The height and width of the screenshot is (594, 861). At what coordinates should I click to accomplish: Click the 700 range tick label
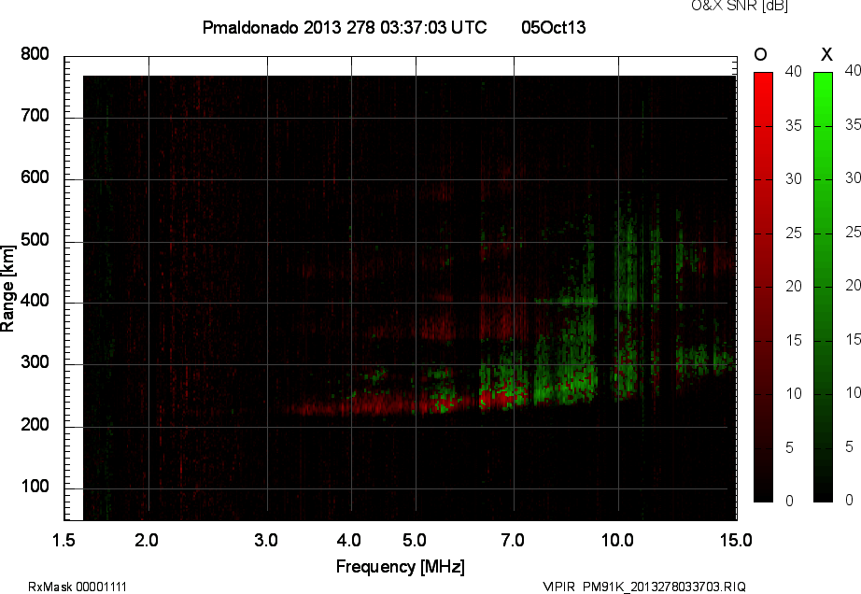pos(35,115)
